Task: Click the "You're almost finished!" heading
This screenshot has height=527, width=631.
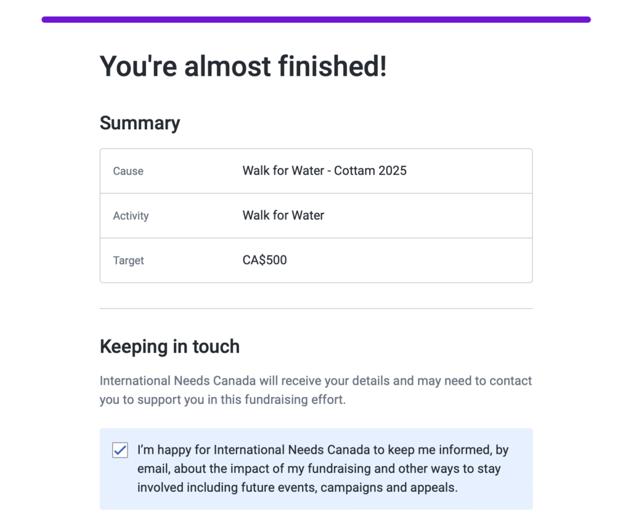Action: 243,66
